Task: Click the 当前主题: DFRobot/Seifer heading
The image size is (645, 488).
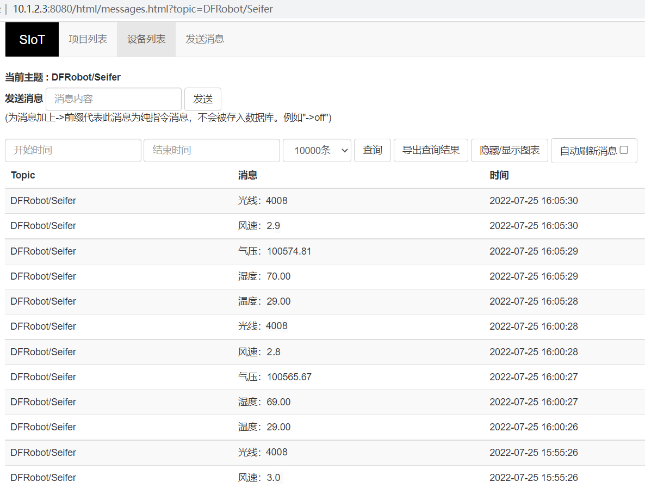Action: [63, 77]
